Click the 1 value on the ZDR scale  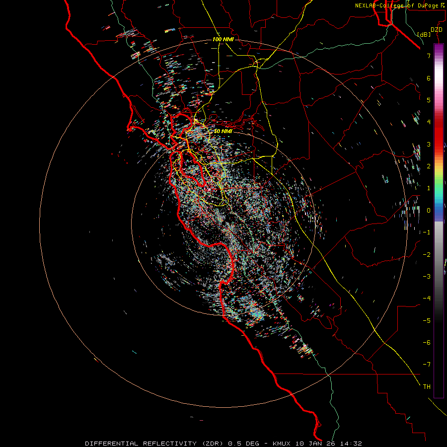tap(429, 188)
